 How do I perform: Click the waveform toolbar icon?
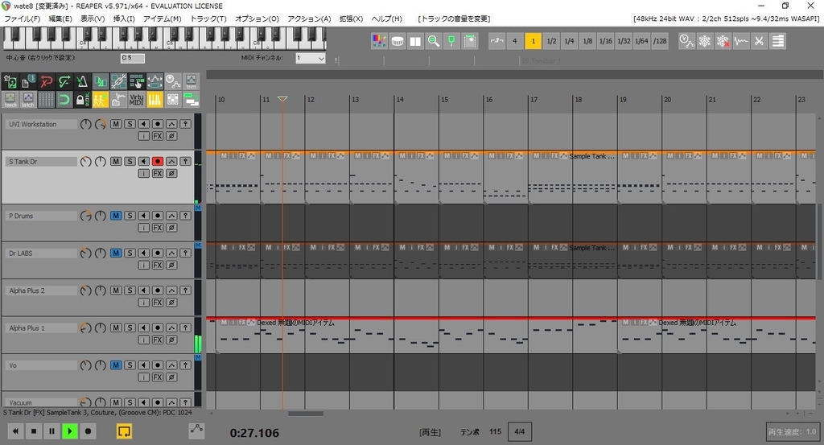(741, 41)
